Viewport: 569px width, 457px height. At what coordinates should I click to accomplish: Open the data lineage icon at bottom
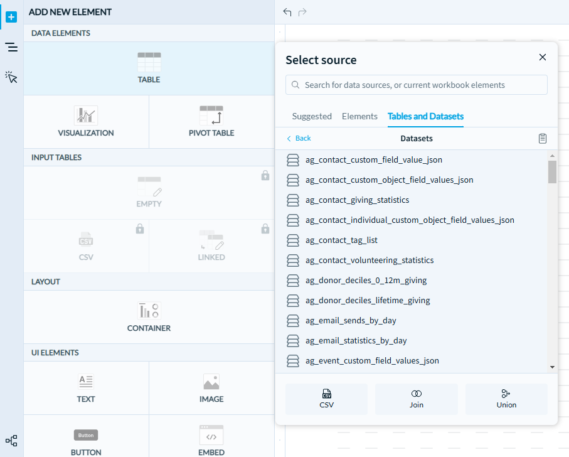[11, 441]
